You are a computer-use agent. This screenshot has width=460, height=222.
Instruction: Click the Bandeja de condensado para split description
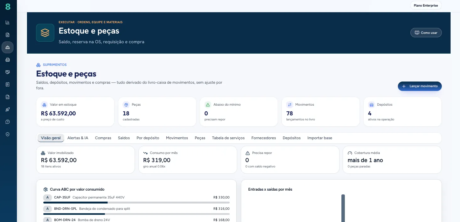pos(104,209)
